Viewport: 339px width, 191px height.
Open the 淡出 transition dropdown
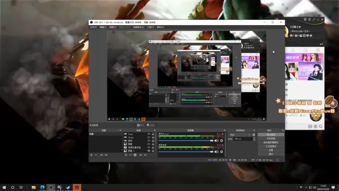pos(240,135)
